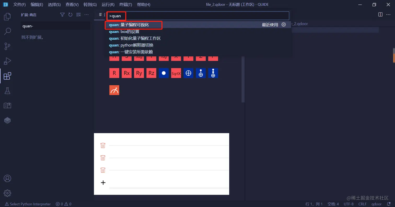This screenshot has width=395, height=207.
Task: Select the Toffoli gate with two controls
Action: point(213,73)
